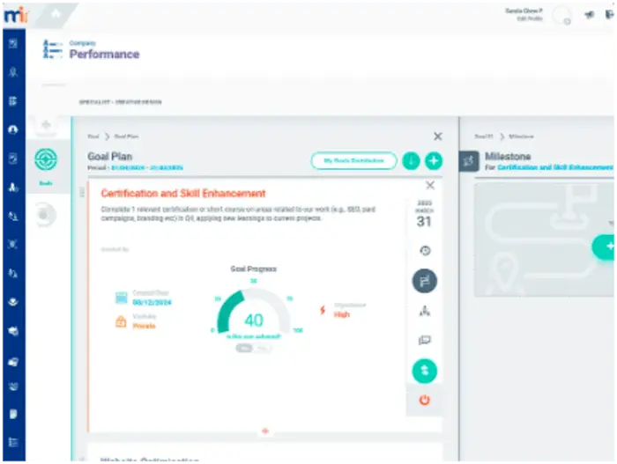Click the Performance module list icon
617x464 pixels.
[x=52, y=49]
